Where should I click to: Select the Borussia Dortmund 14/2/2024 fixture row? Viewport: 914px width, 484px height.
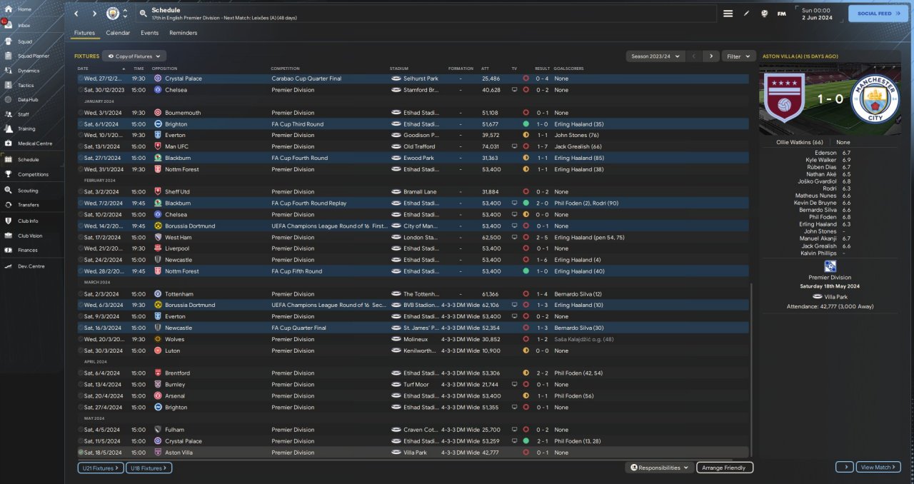[x=413, y=226]
